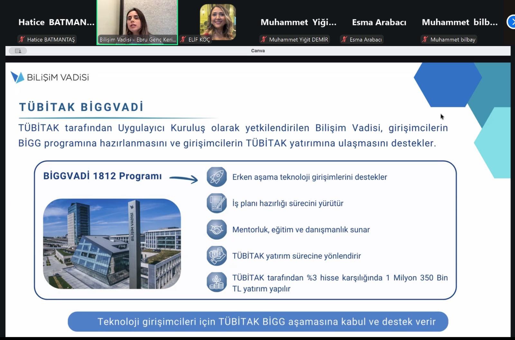Toggle Muhammet Yiğit DEMİR muted microphone icon
The image size is (515, 340).
click(264, 40)
